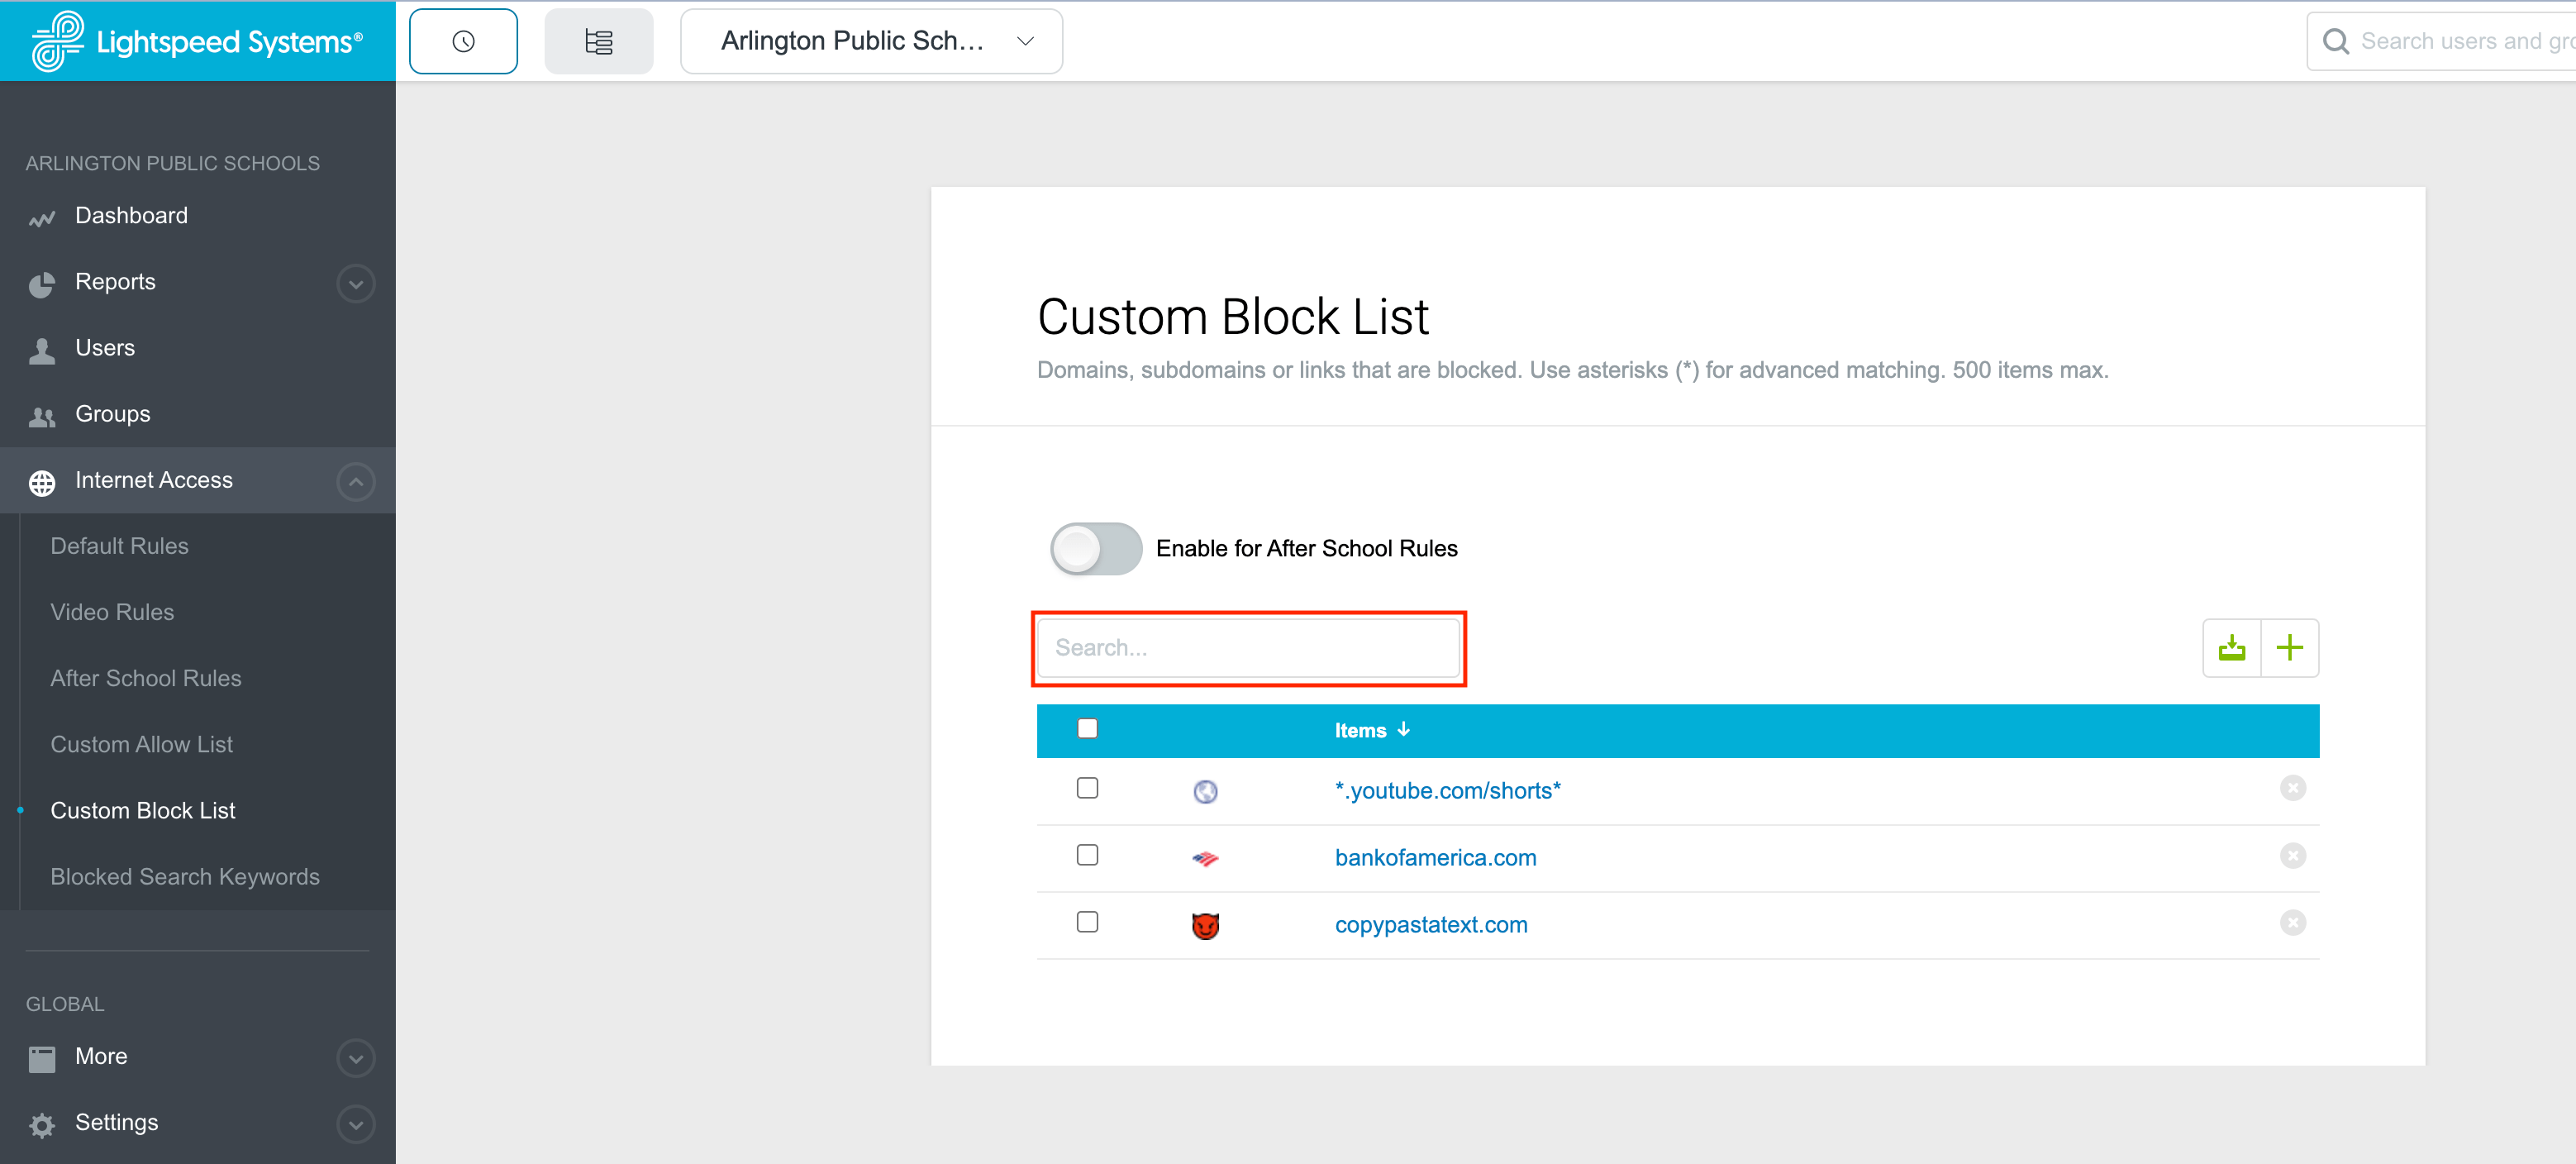Click the green plus icon to add entry
The width and height of the screenshot is (2576, 1164).
[2290, 648]
